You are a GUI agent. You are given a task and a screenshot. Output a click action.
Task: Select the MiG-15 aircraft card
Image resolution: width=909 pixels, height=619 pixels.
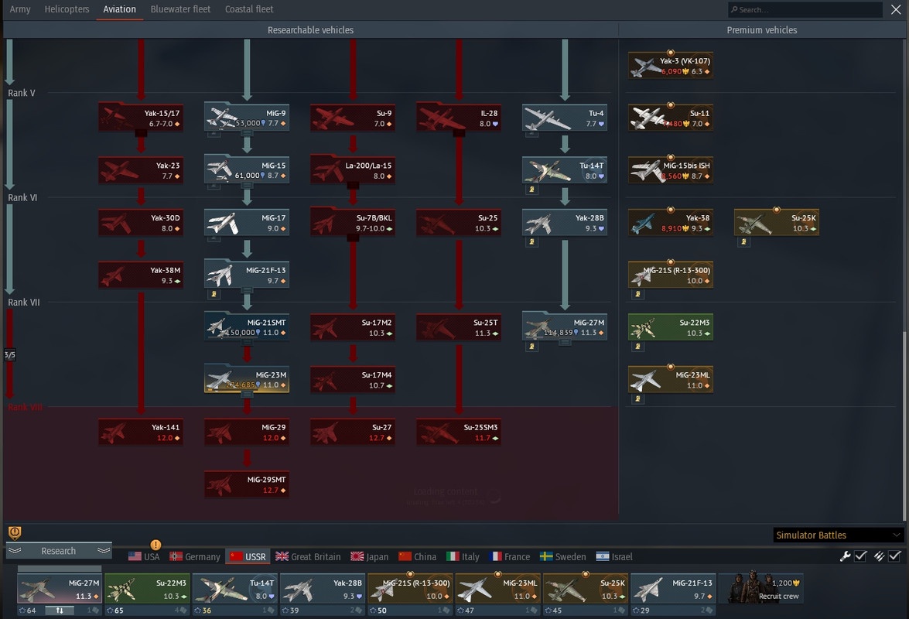[246, 169]
